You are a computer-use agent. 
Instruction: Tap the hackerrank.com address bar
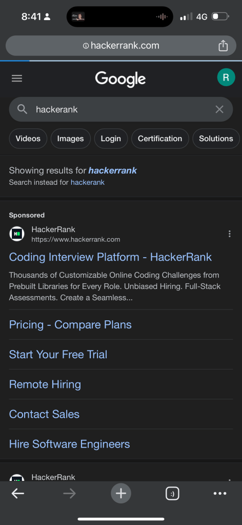click(x=121, y=46)
